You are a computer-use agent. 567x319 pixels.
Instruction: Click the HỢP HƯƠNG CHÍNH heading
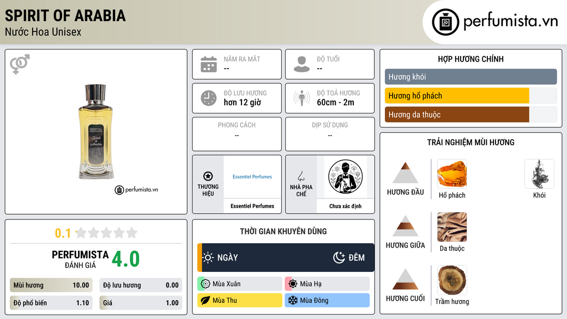[x=471, y=59]
